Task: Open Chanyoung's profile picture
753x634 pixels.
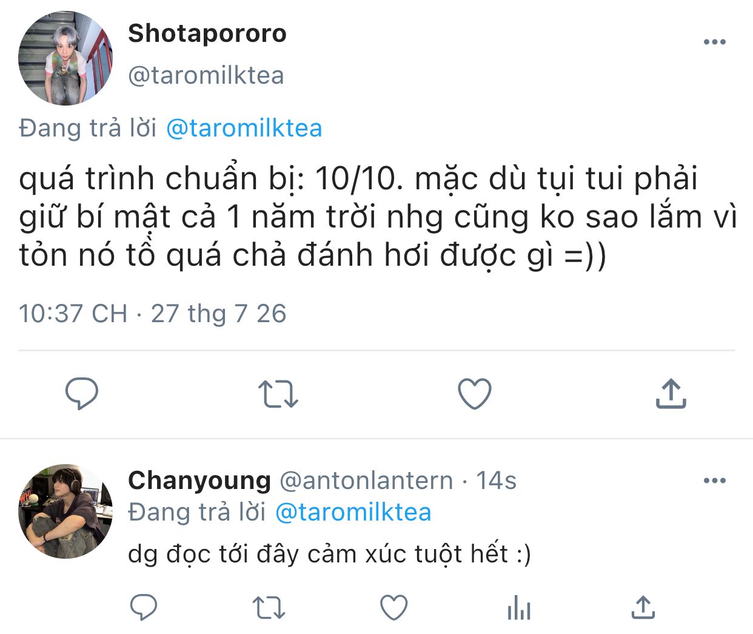Action: (65, 511)
